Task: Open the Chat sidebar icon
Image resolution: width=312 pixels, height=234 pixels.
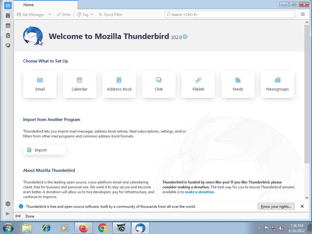Action: pyautogui.click(x=8, y=46)
